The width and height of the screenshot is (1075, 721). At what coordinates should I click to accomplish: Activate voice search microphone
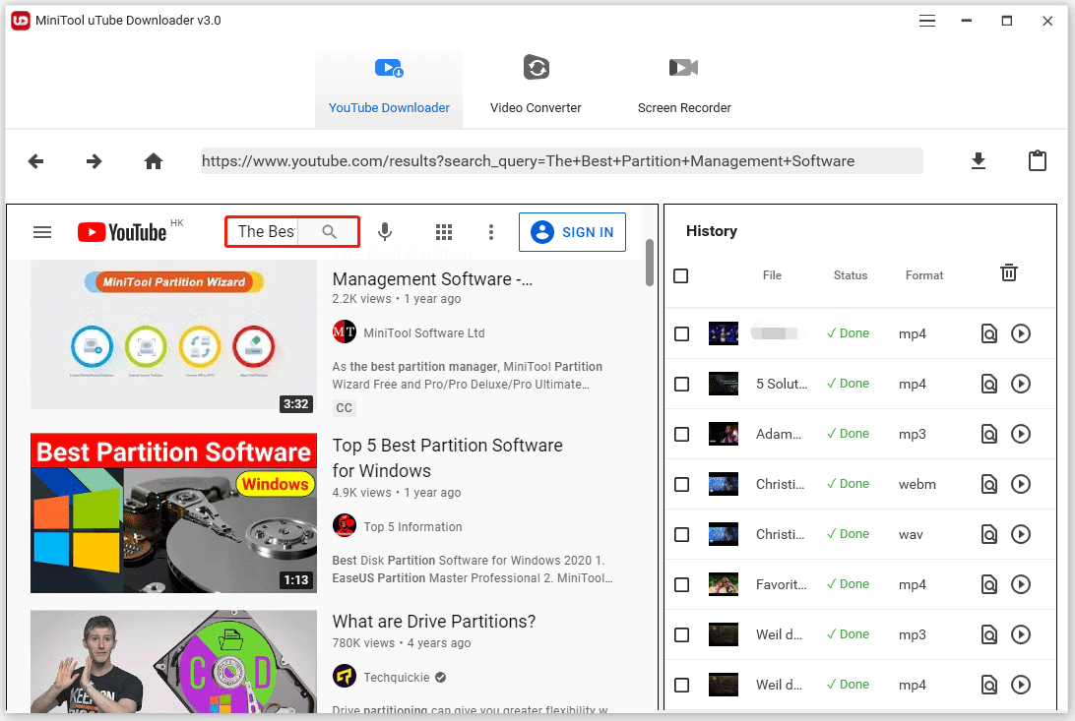pyautogui.click(x=385, y=232)
